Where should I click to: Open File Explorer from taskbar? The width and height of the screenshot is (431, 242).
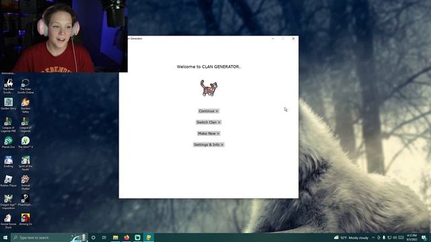115,237
